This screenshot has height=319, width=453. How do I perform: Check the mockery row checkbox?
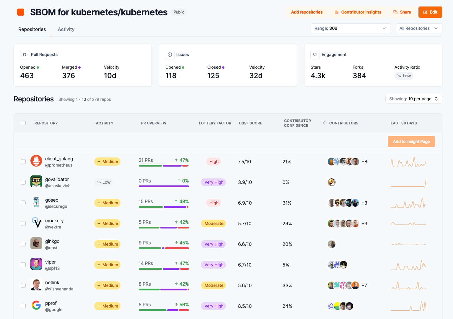point(23,223)
